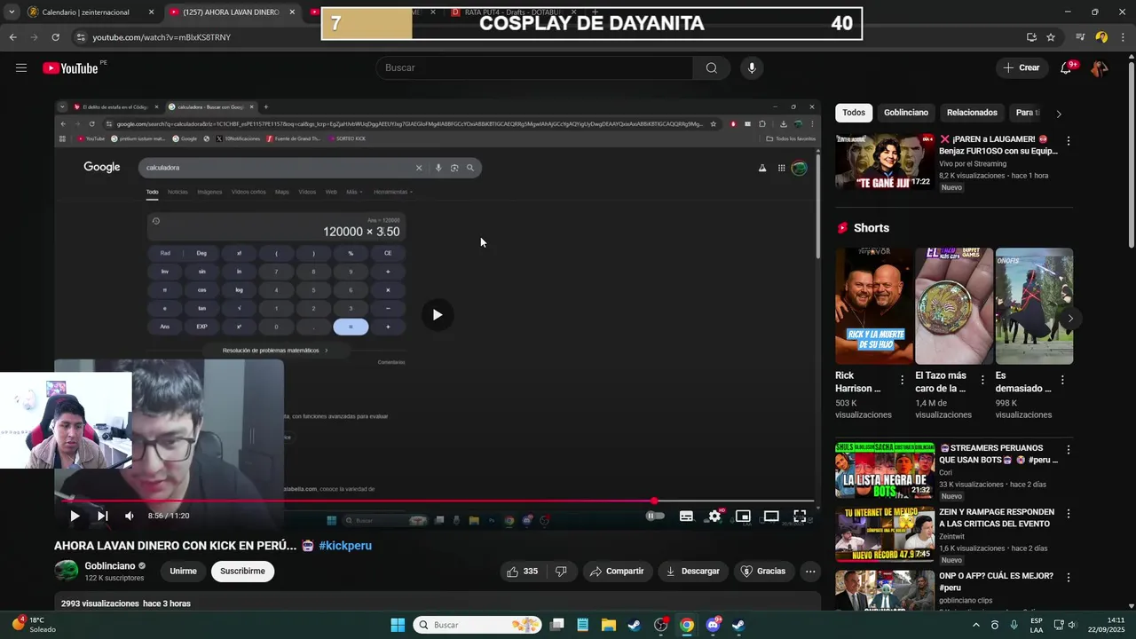This screenshot has width=1136, height=639.
Task: Open options for the Benjaz FUR1OSO video
Action: pyautogui.click(x=1069, y=141)
